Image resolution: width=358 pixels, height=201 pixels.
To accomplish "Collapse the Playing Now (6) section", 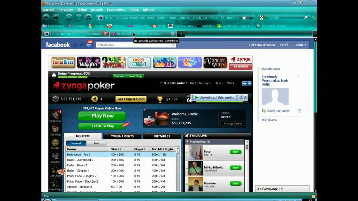I will click(x=187, y=142).
